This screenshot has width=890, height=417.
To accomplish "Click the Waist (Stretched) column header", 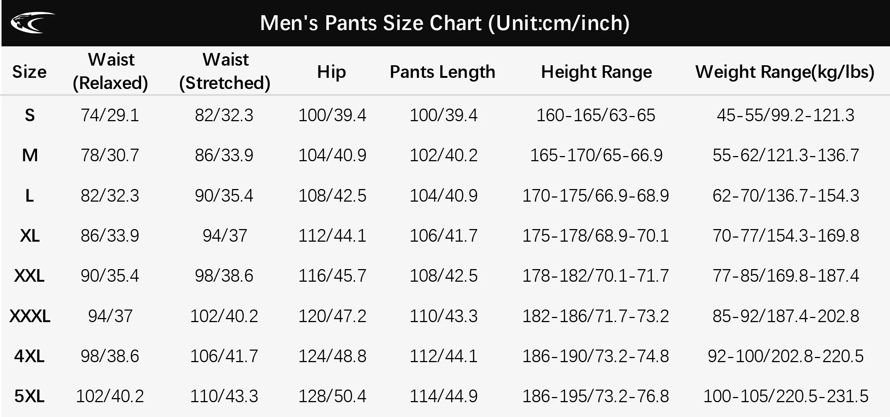I will (x=225, y=71).
